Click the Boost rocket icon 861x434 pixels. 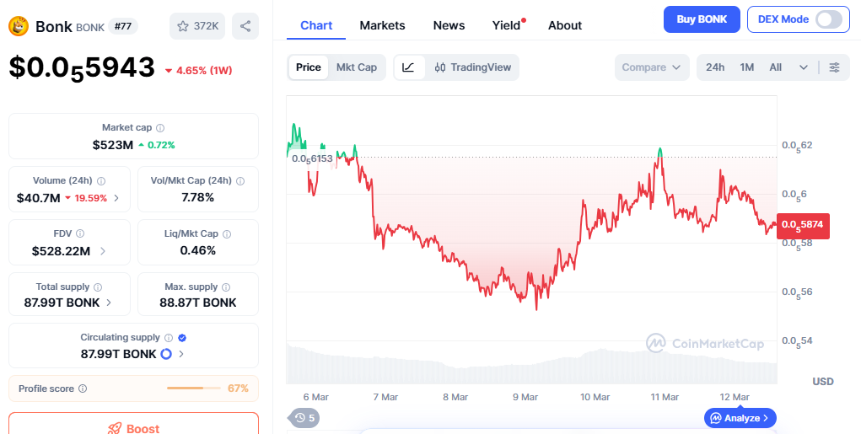coord(116,428)
